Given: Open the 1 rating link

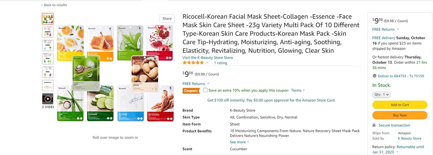Looking at the screenshot, I should coord(221,63).
